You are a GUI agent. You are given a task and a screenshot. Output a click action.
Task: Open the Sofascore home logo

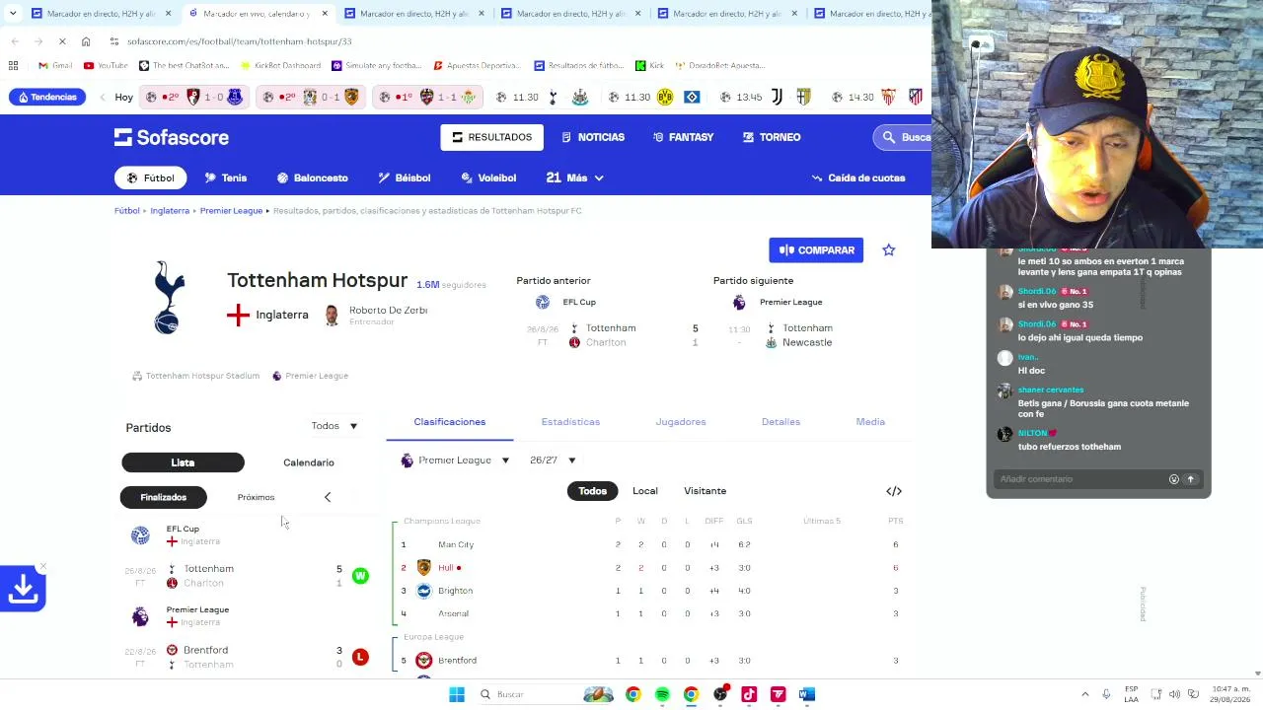(x=171, y=137)
